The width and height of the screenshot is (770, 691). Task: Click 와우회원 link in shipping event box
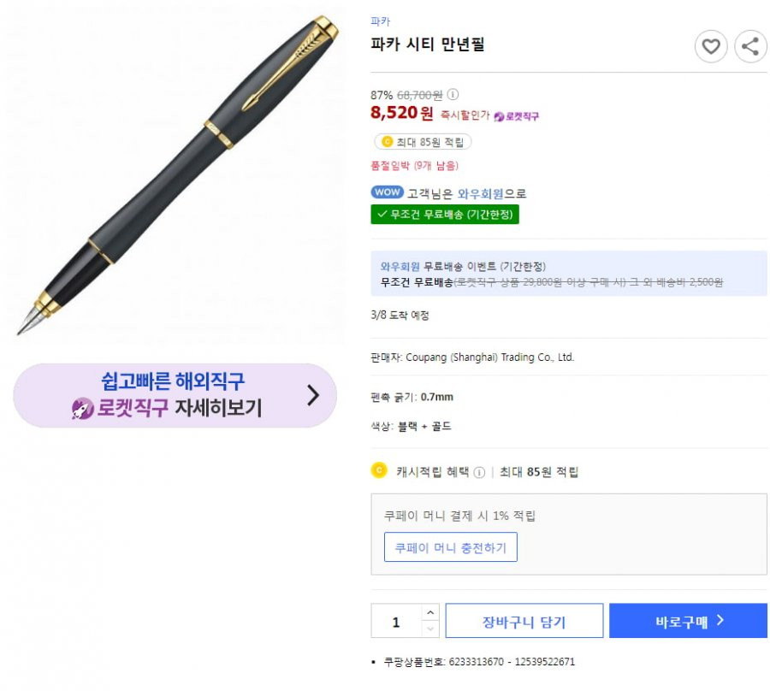[x=400, y=267]
